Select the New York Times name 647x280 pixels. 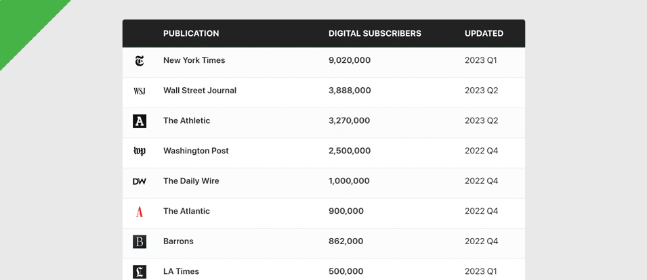click(x=194, y=60)
